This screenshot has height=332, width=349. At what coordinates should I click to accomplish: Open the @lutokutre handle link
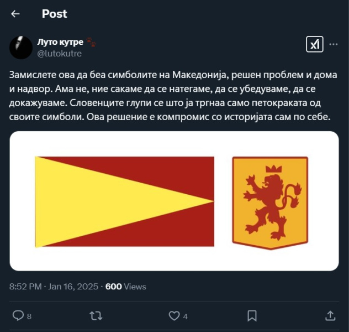(x=59, y=53)
